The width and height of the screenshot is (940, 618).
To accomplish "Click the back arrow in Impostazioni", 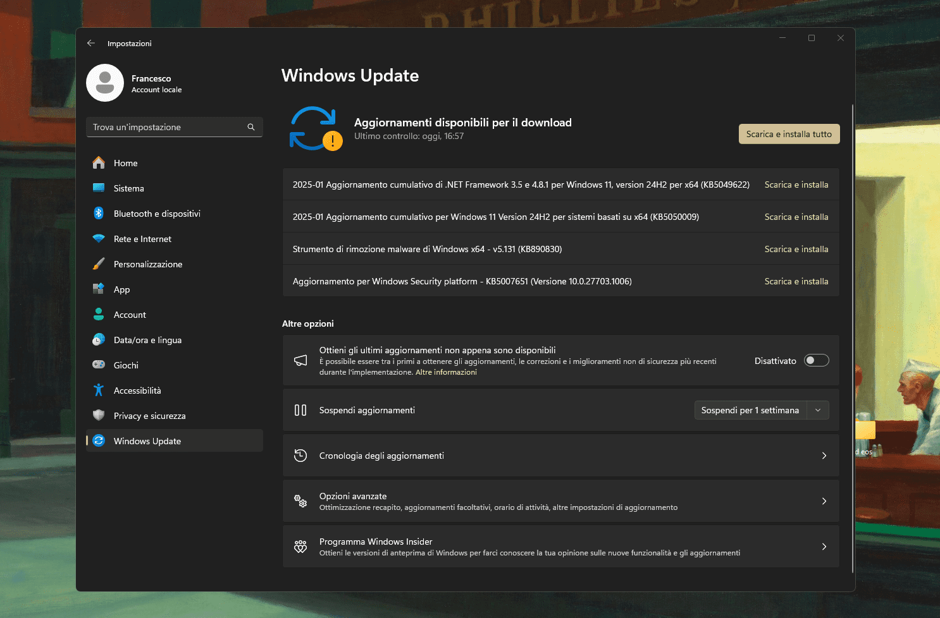I will (91, 43).
